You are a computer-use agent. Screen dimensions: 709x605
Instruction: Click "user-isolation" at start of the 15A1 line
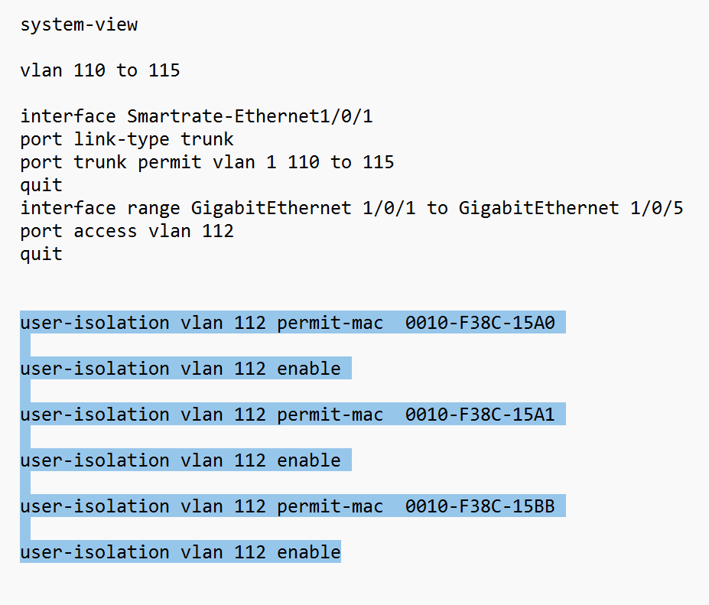click(95, 415)
